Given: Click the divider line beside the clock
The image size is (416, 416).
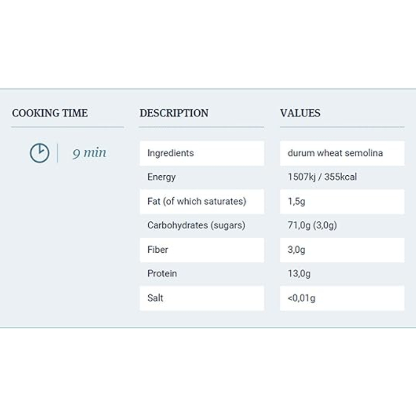Looking at the screenshot, I should pyautogui.click(x=57, y=153).
